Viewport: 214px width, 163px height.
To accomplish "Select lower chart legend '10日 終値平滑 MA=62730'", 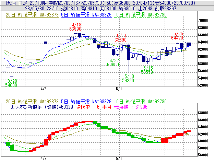I will 140,102.
